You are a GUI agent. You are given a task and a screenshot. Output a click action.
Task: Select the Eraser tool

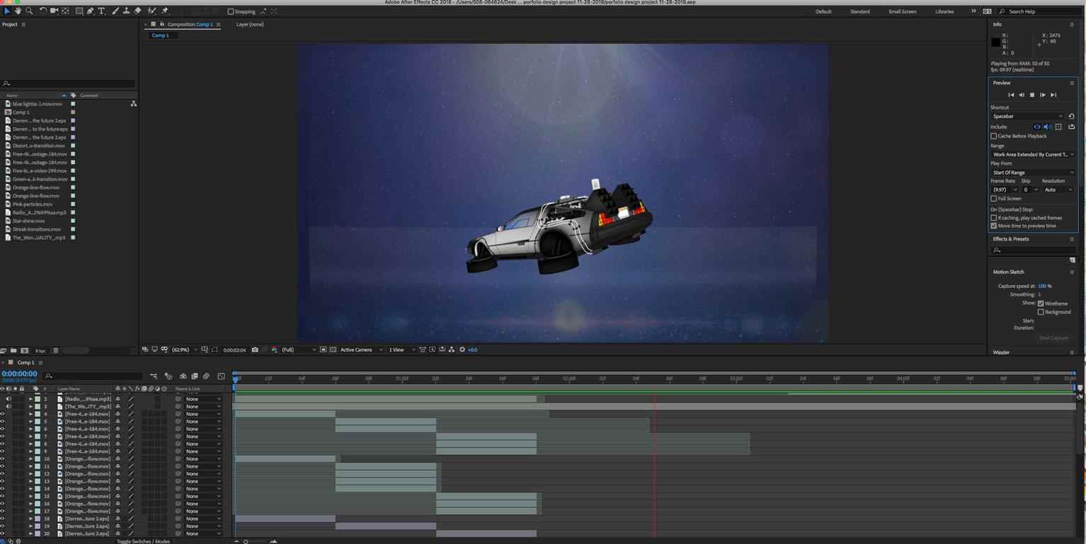137,11
